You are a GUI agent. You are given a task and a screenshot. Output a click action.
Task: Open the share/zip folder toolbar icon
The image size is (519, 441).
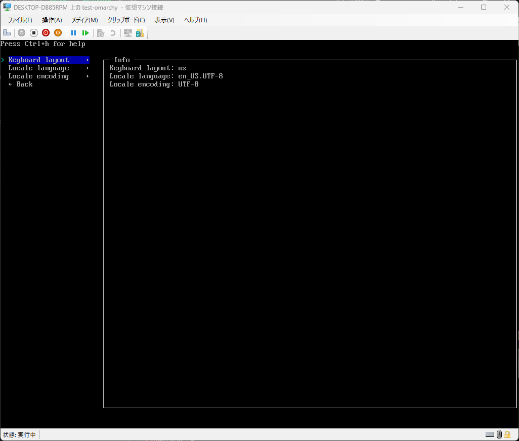pyautogui.click(x=140, y=33)
